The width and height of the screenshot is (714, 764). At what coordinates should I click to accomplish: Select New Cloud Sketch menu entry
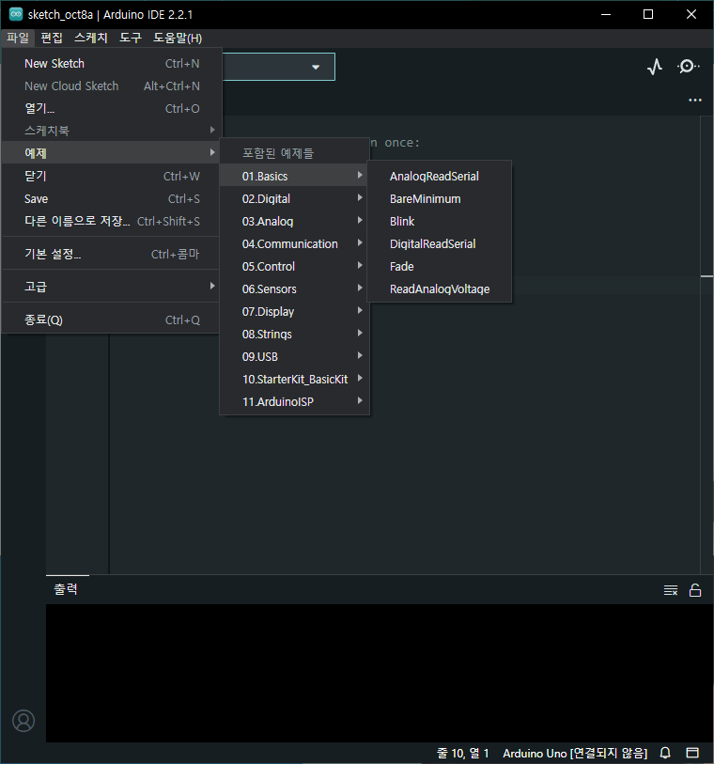112,86
